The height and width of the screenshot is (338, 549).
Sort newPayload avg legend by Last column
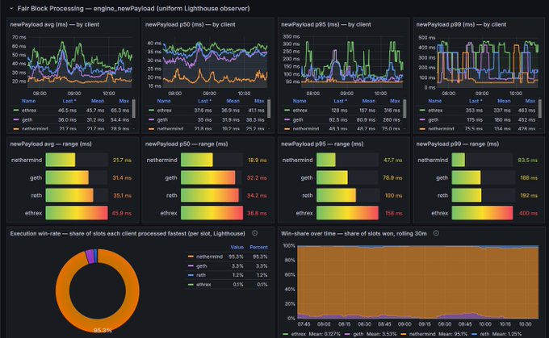69,101
